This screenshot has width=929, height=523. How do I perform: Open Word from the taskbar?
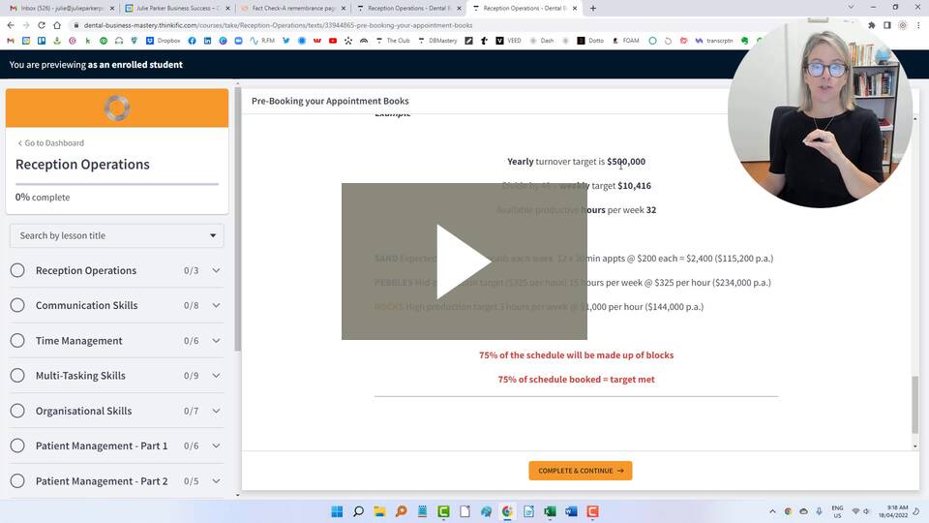(571, 511)
